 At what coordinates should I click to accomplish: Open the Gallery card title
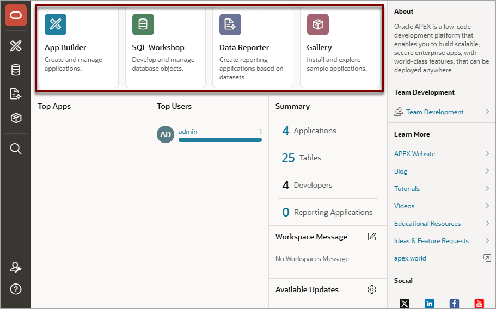pos(319,47)
